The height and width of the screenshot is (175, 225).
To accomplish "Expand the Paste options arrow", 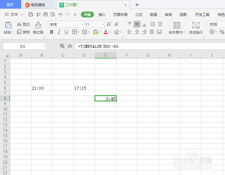I will click(12, 32).
